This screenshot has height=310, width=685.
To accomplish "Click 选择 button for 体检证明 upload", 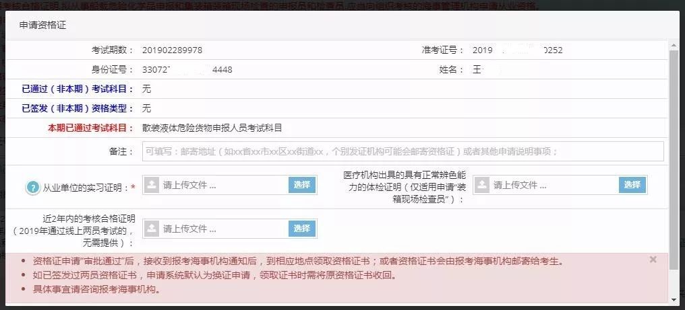I will [x=632, y=185].
